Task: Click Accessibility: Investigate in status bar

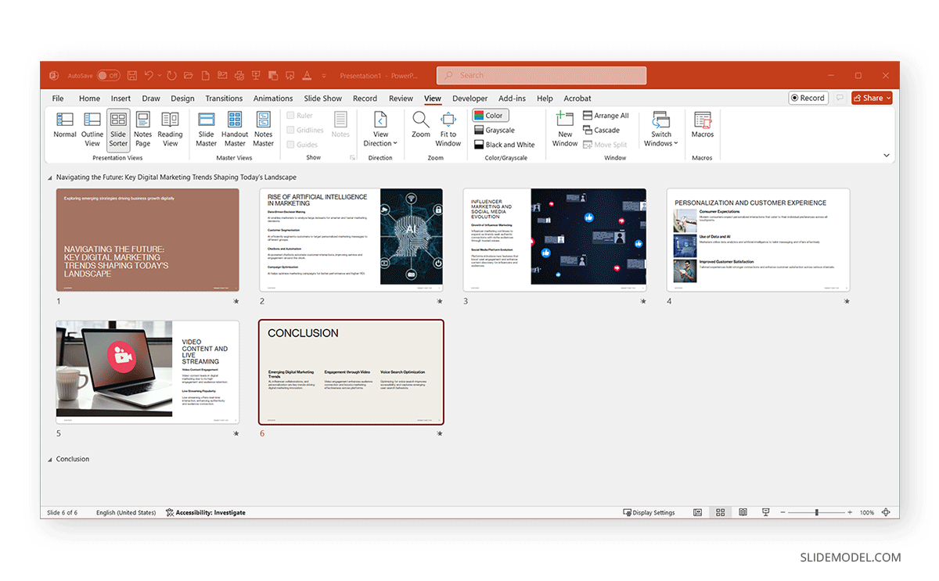Action: pos(206,513)
